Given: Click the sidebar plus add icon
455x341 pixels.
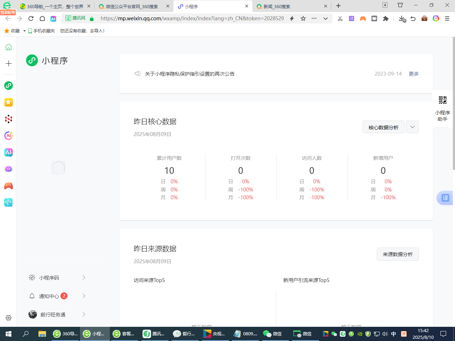Looking at the screenshot, I should click(x=9, y=64).
